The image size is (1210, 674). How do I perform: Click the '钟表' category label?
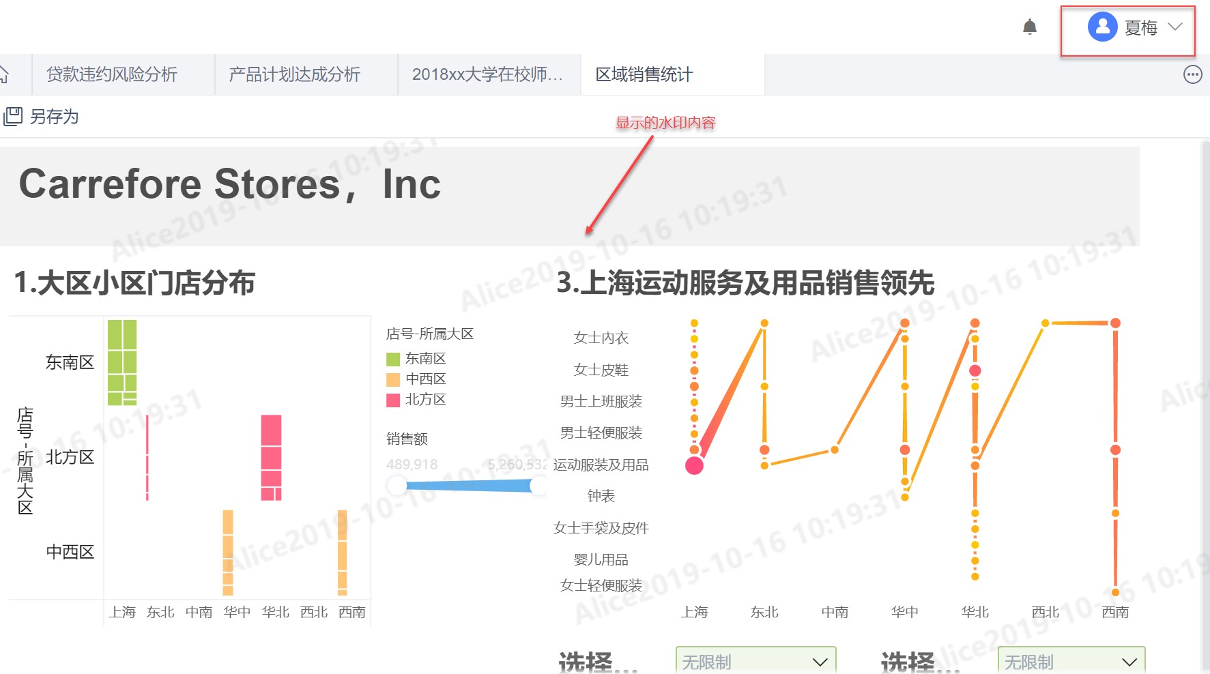coord(601,496)
